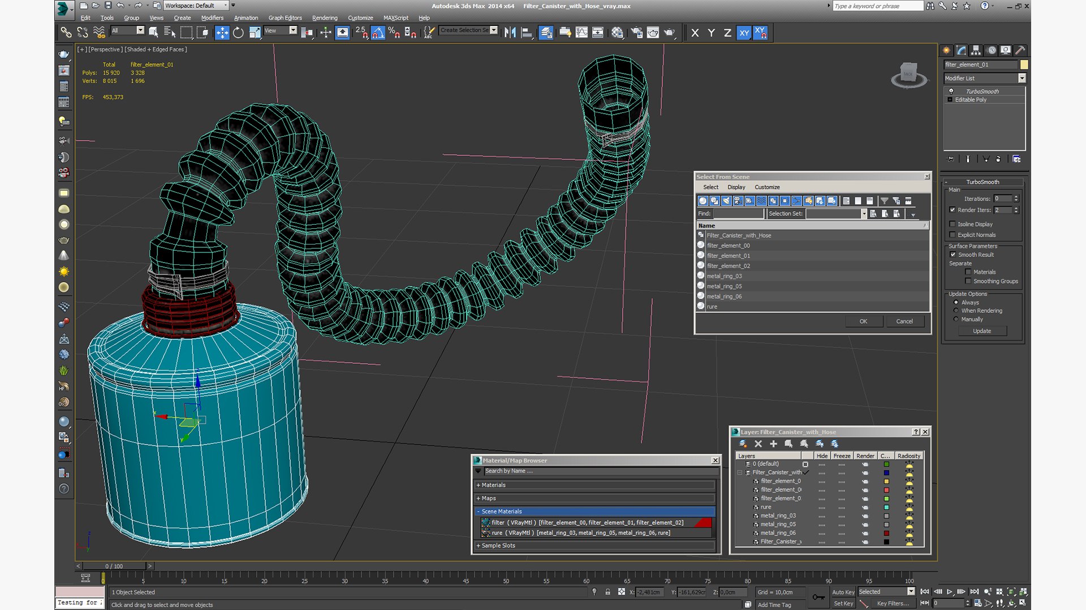Open the Utilities command panel
This screenshot has height=610, width=1086.
pos(1020,50)
